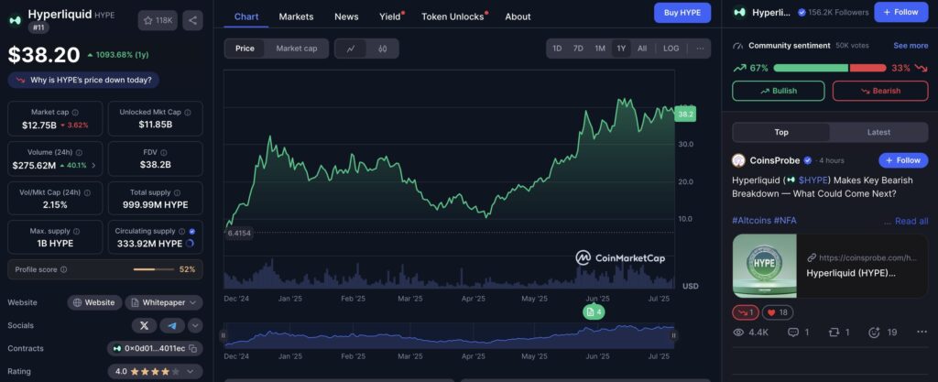This screenshot has width=938, height=382.
Task: Show Market cap info icon
Action: [75, 112]
